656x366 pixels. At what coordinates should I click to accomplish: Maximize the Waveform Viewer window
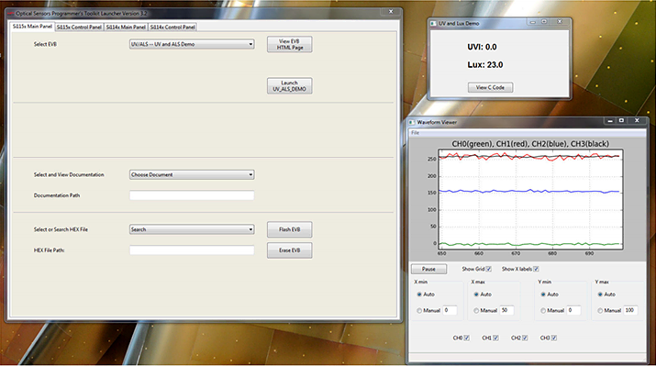pyautogui.click(x=621, y=120)
